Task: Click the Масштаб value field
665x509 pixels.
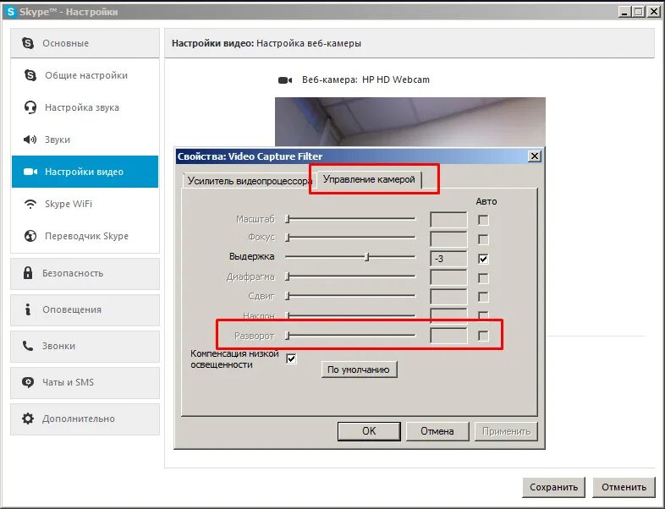Action: pos(448,220)
